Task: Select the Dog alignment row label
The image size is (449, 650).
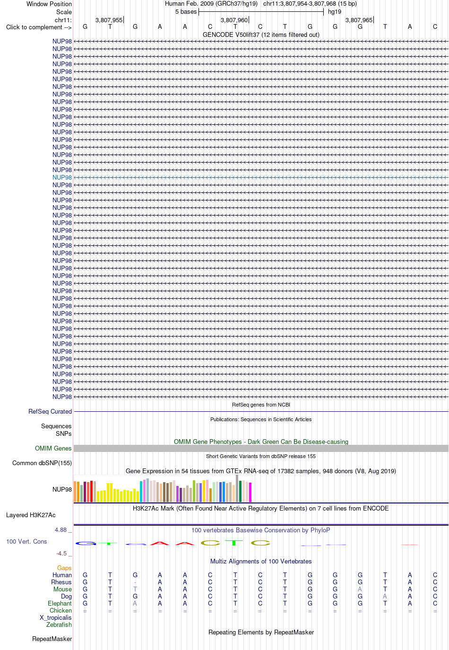Action: [66, 597]
